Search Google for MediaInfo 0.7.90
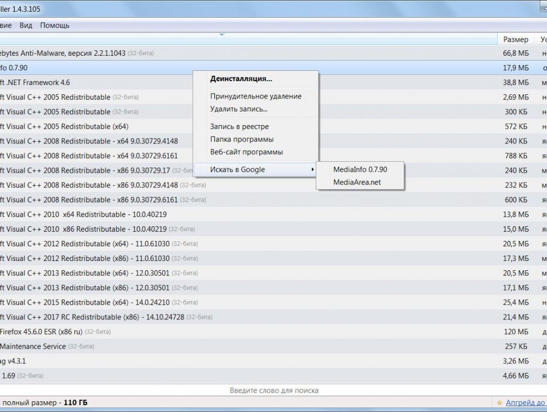 coord(360,169)
